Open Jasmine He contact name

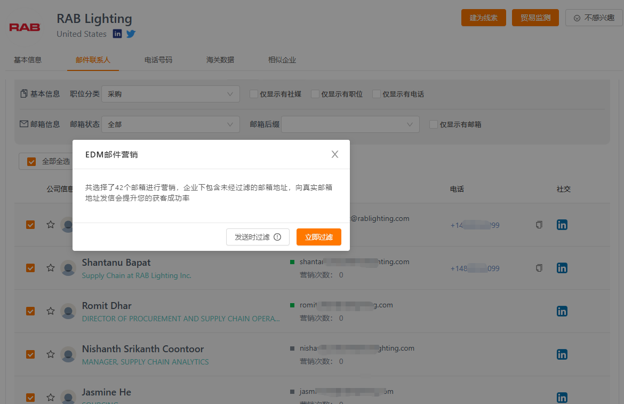[x=106, y=392]
